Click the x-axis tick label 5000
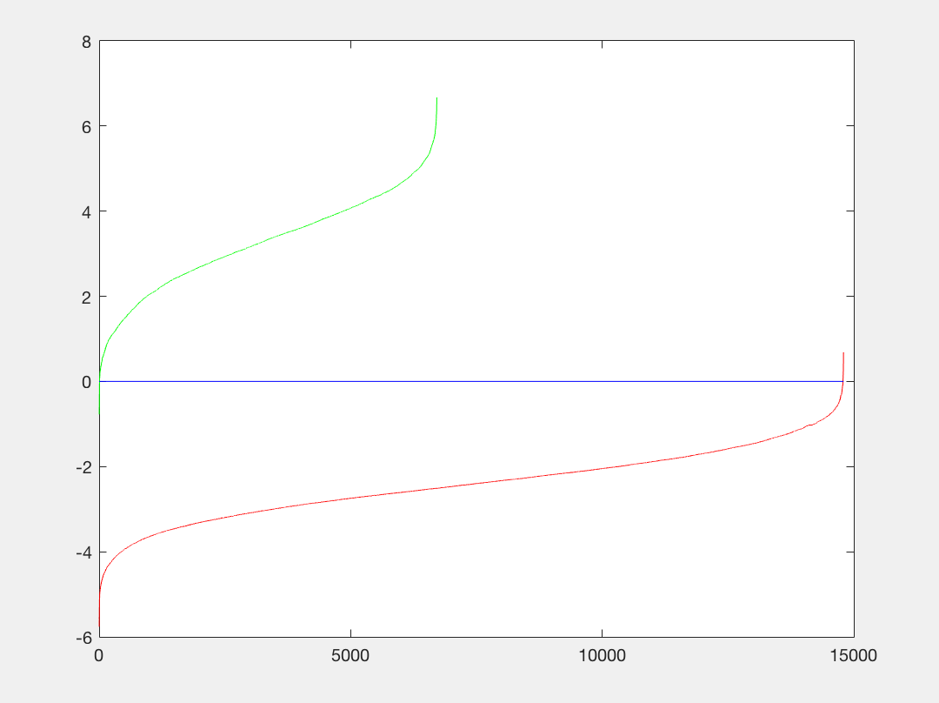 coord(350,653)
